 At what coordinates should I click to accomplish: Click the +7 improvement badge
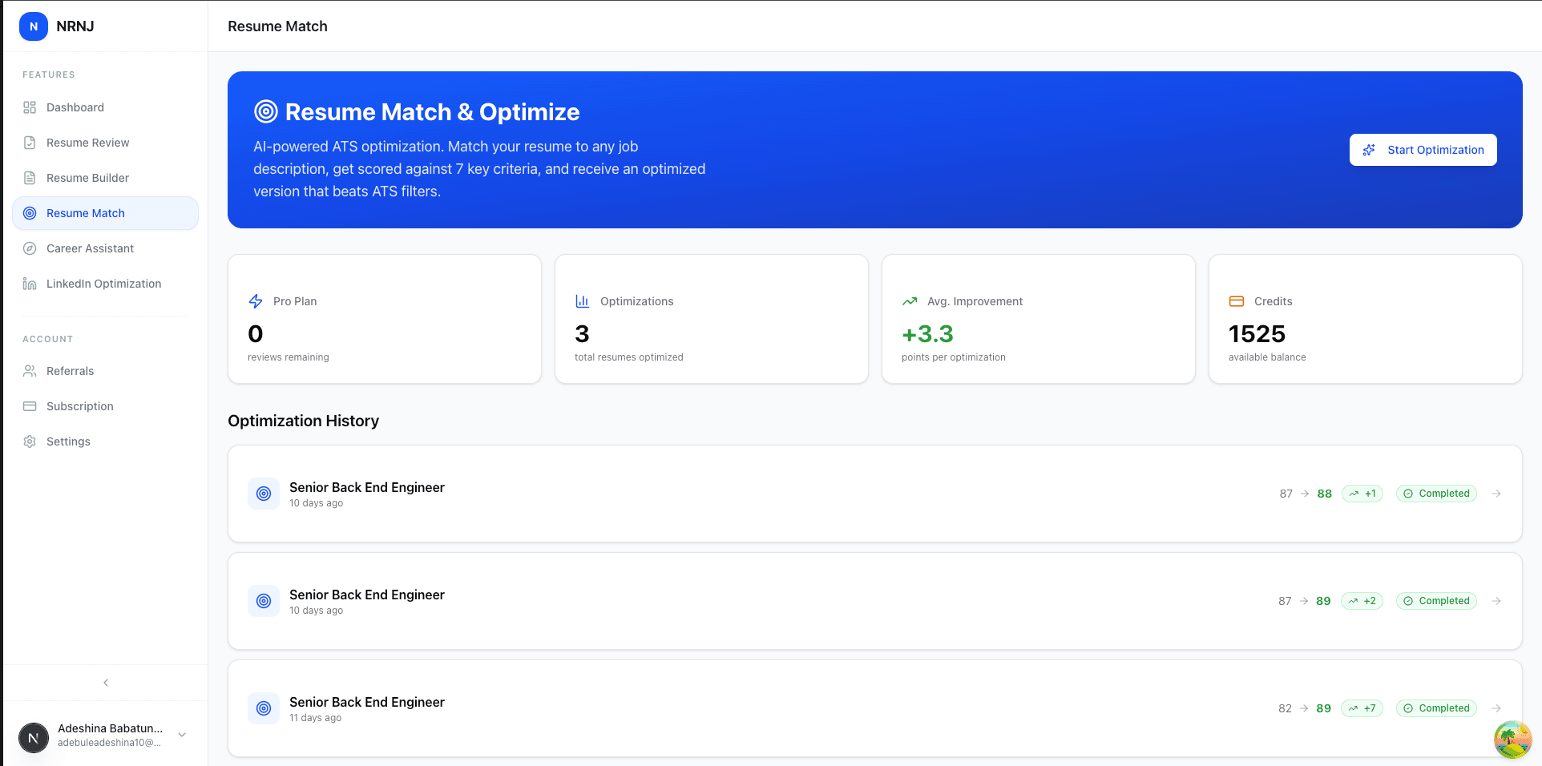1362,708
